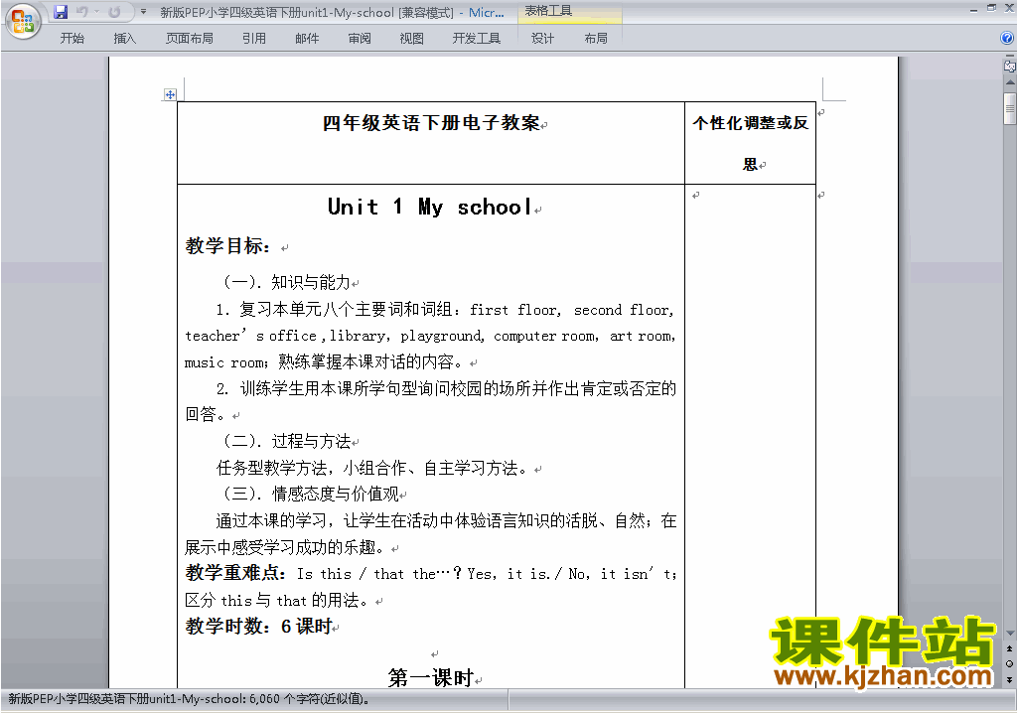Open the undo history dropdown arrow
The height and width of the screenshot is (713, 1017).
pos(96,12)
